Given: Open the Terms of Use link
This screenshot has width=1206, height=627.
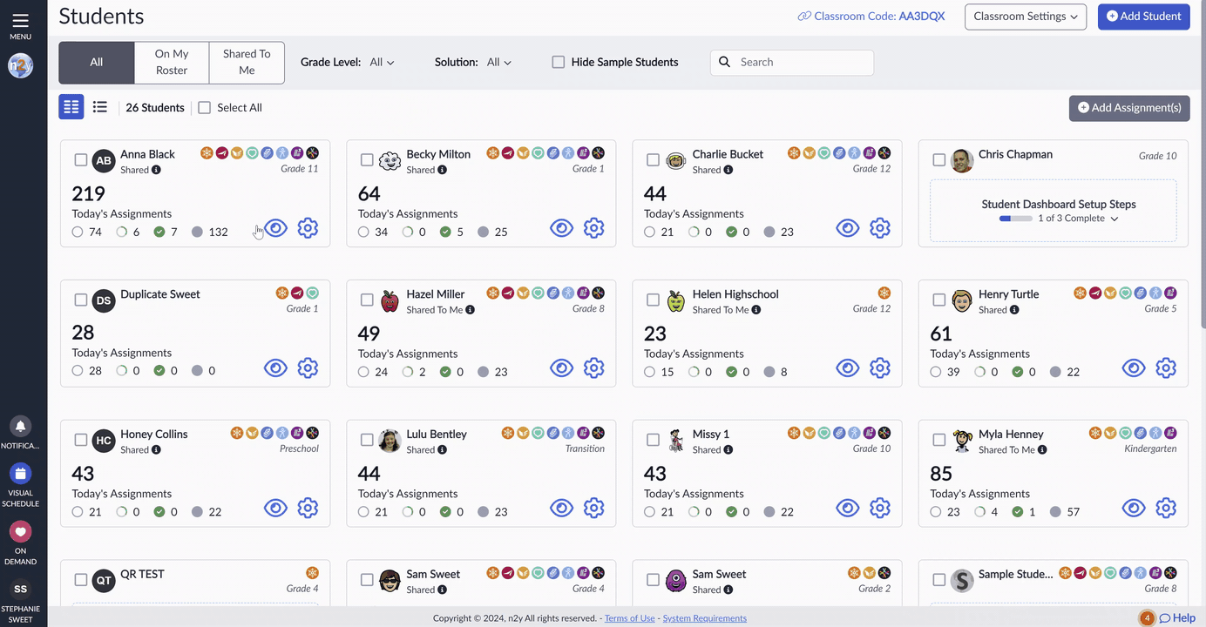Looking at the screenshot, I should tap(629, 618).
